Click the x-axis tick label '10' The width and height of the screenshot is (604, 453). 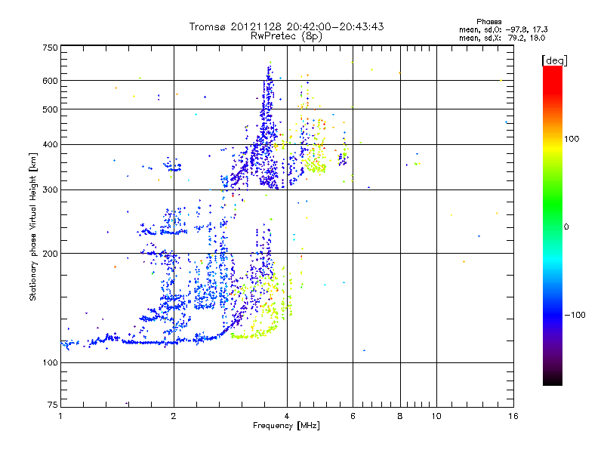tap(436, 416)
